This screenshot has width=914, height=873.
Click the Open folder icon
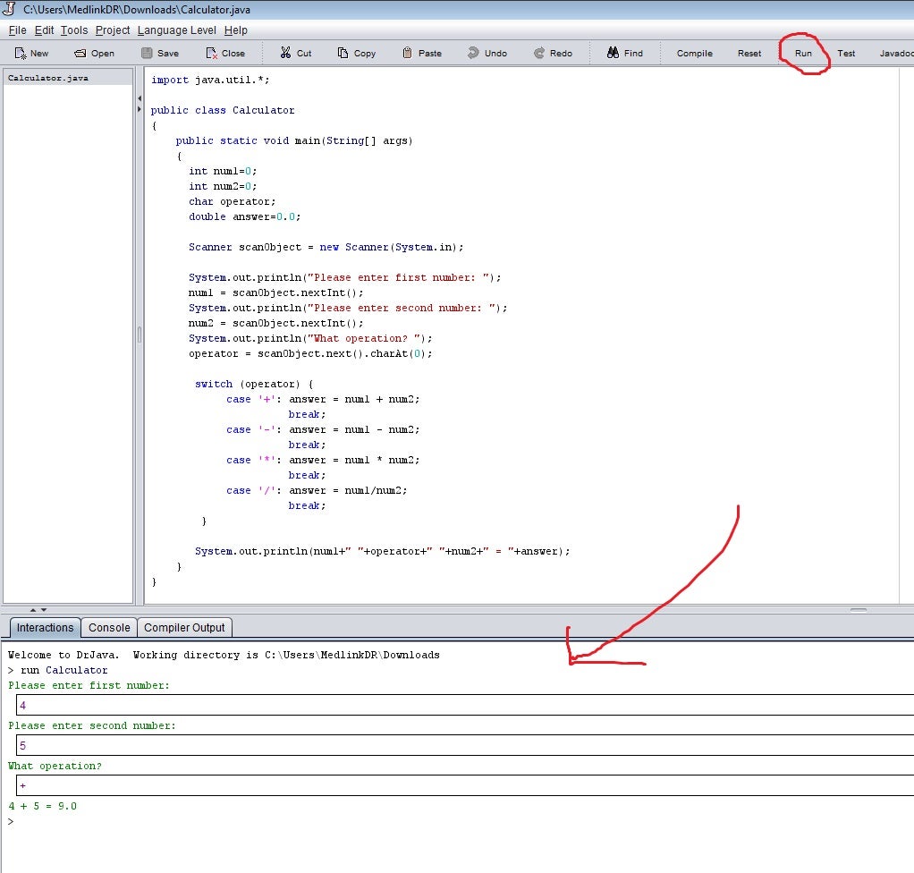(80, 54)
